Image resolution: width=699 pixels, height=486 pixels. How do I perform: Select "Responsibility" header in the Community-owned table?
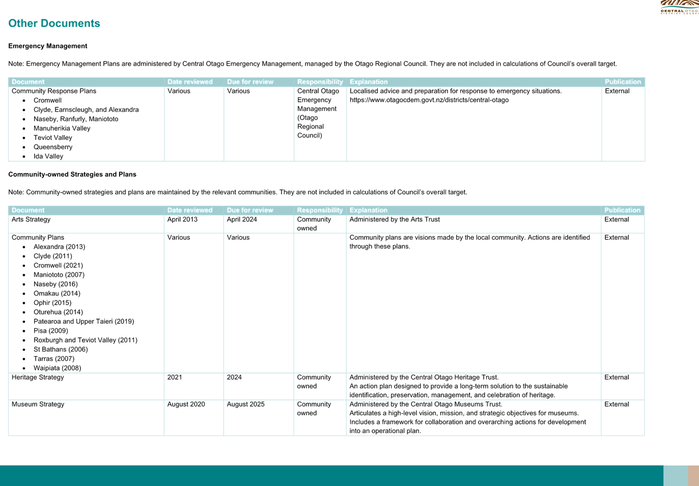(320, 210)
